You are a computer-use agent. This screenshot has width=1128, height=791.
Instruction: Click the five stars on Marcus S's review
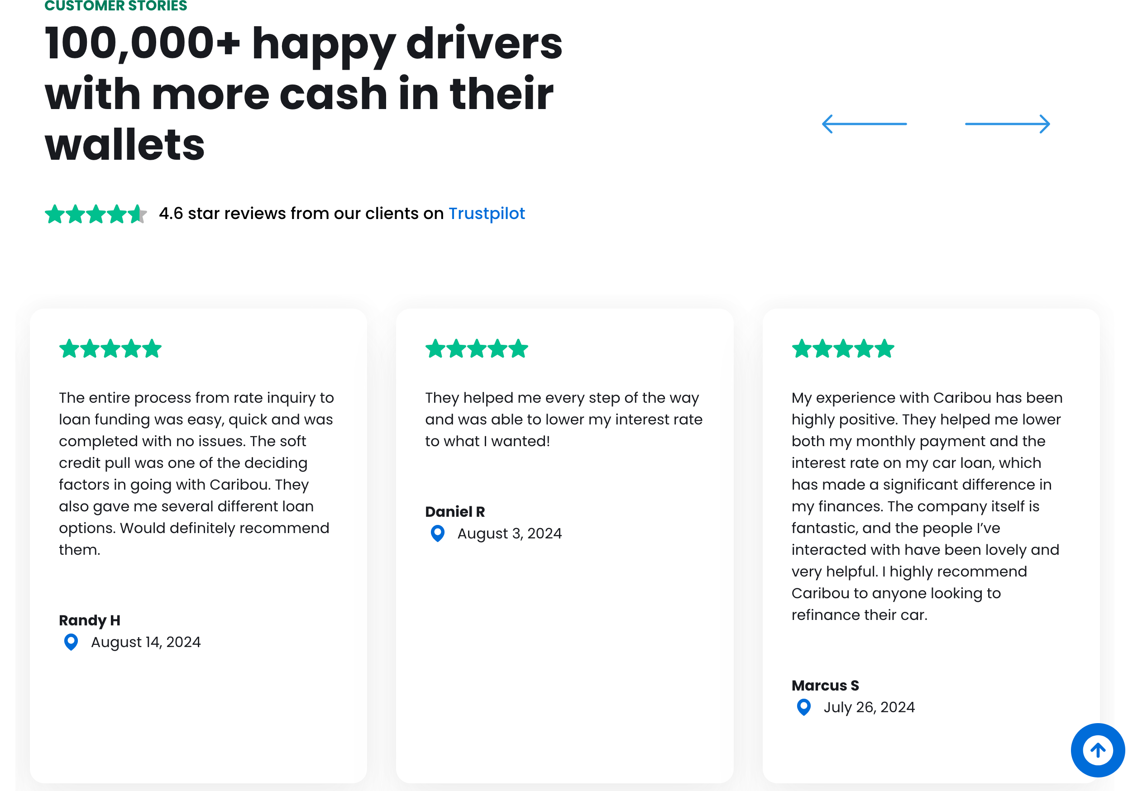(x=842, y=348)
